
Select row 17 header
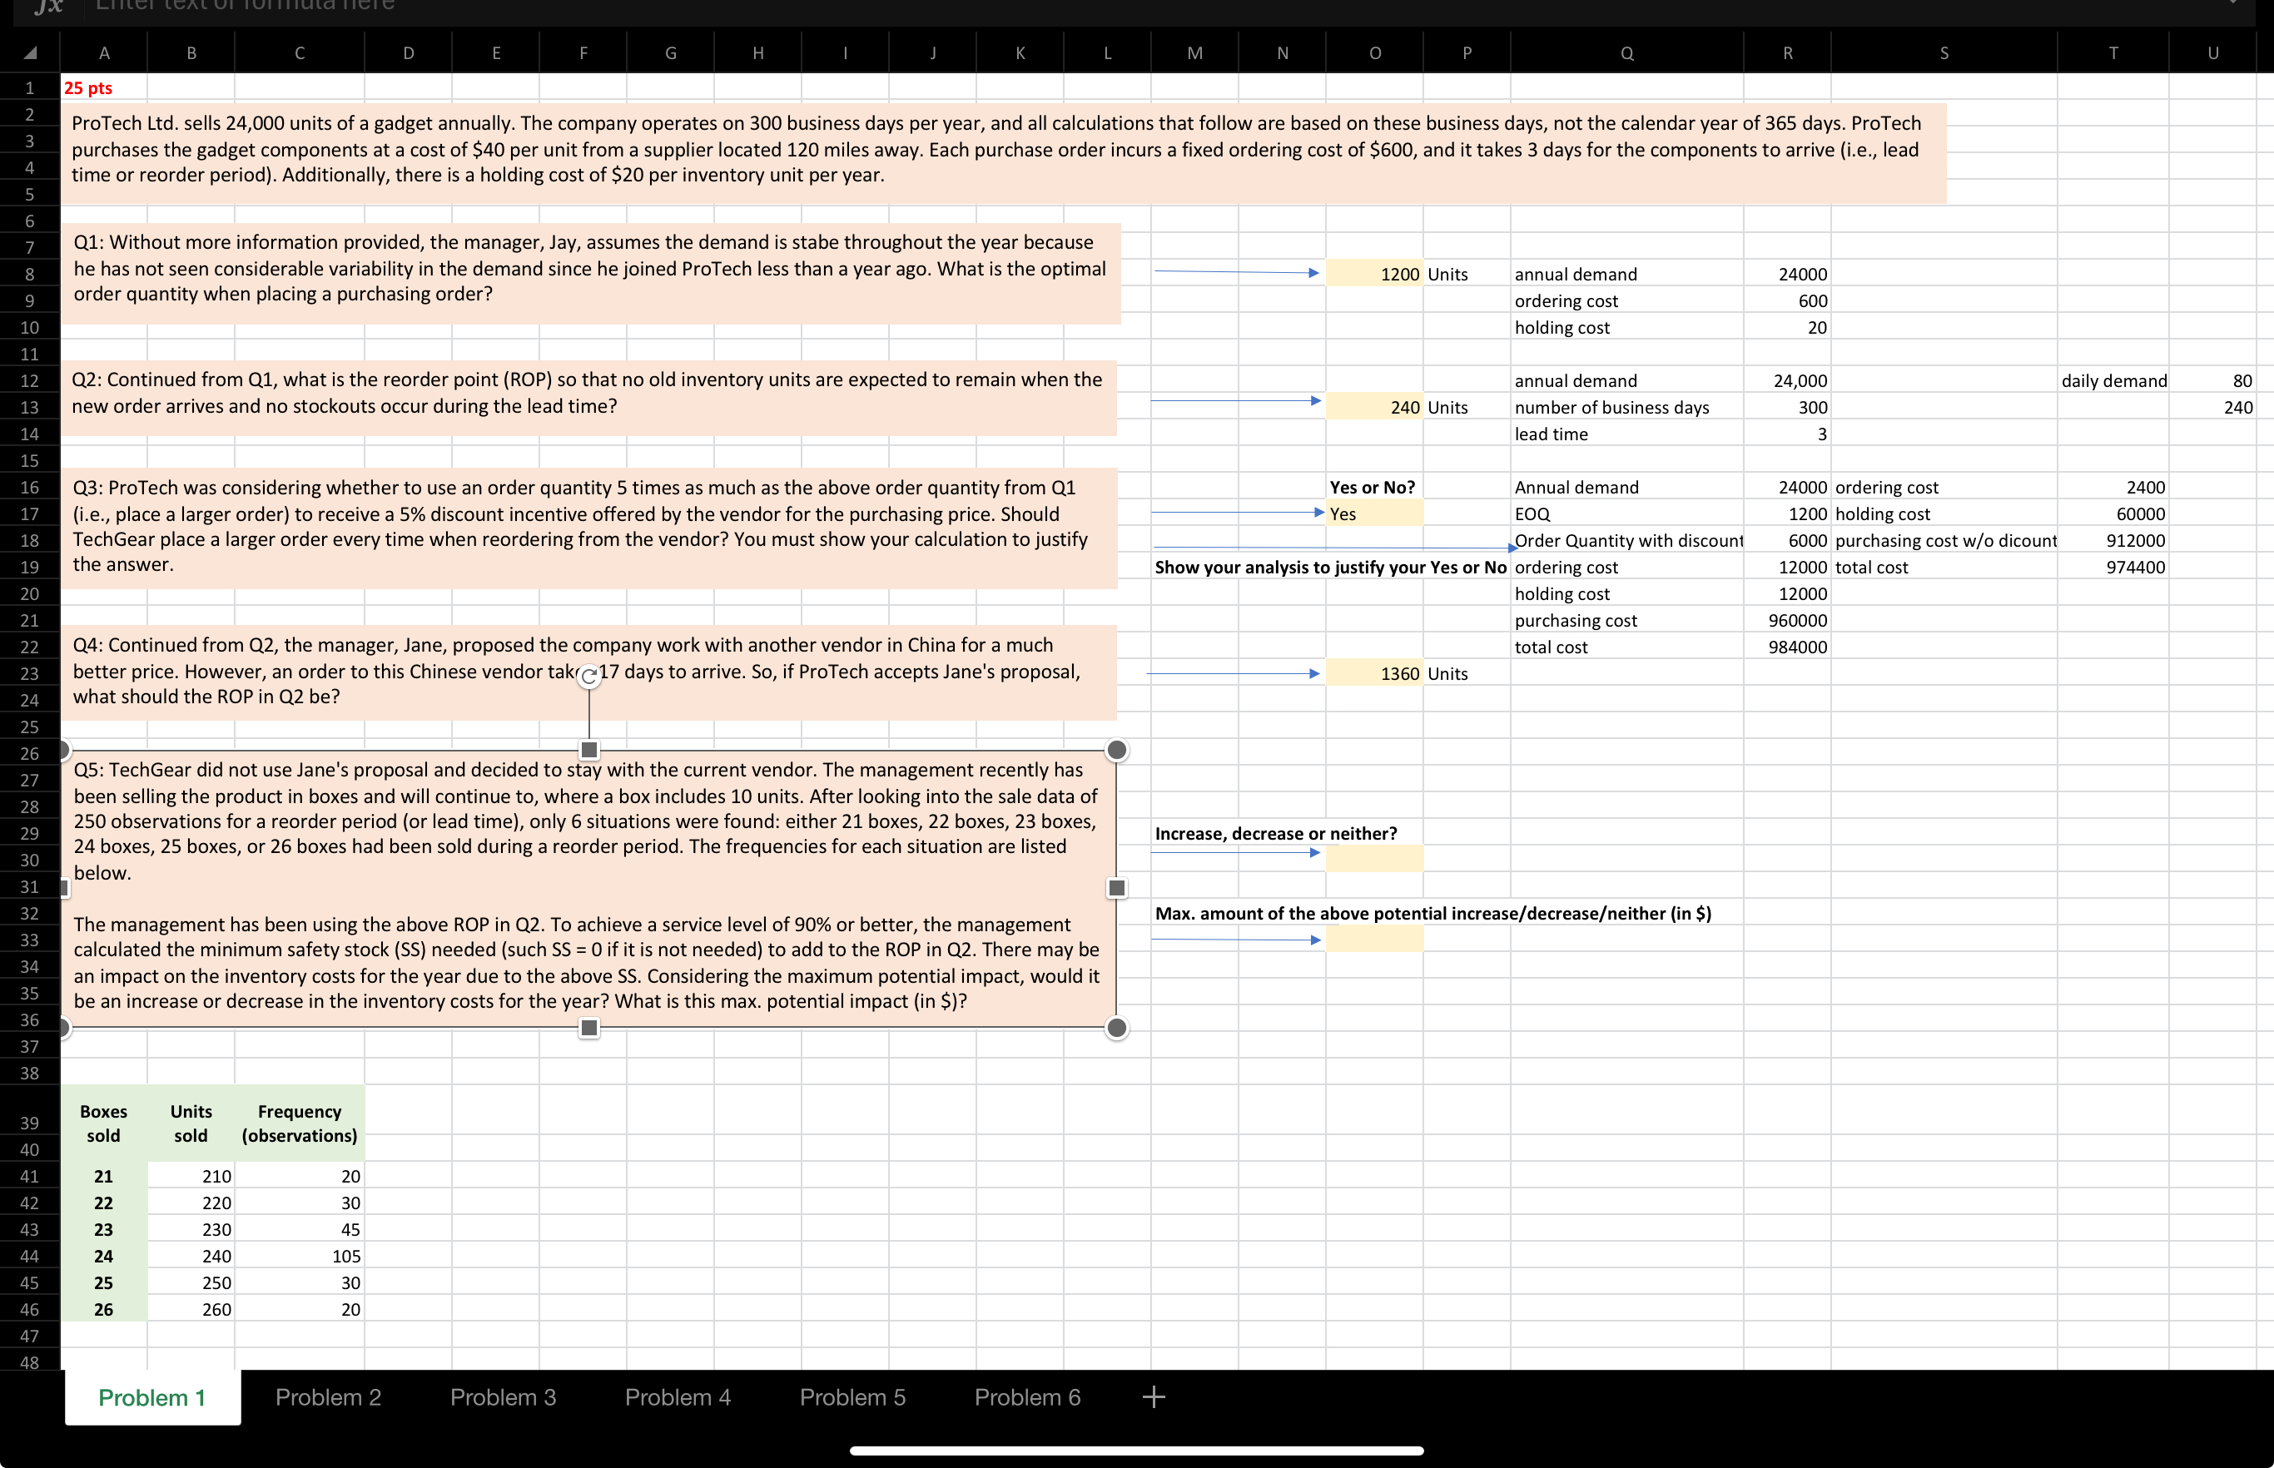(x=30, y=513)
